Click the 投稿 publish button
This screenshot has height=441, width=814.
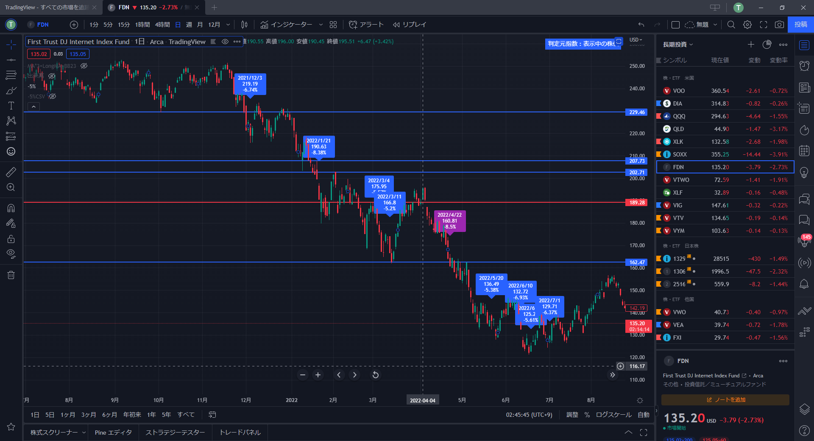coord(800,25)
